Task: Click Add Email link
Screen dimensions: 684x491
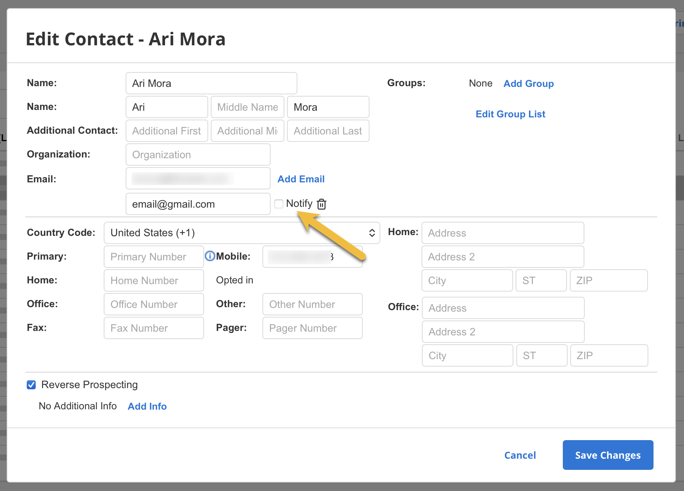Action: (301, 179)
